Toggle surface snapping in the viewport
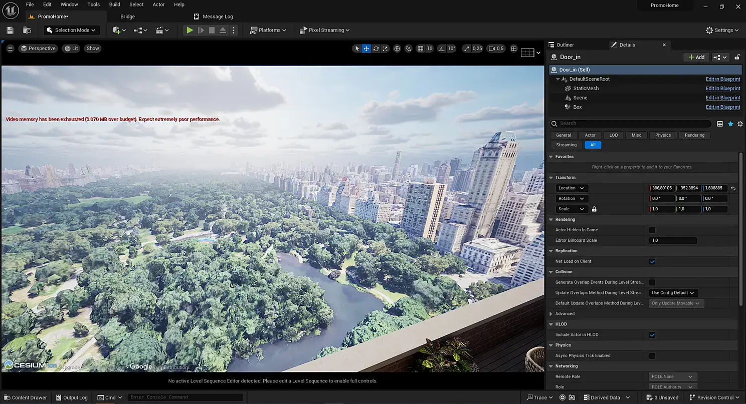Viewport: 746px width, 404px height. [409, 49]
